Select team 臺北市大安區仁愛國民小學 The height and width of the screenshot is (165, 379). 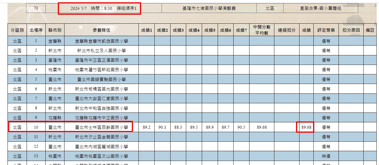pyautogui.click(x=101, y=99)
